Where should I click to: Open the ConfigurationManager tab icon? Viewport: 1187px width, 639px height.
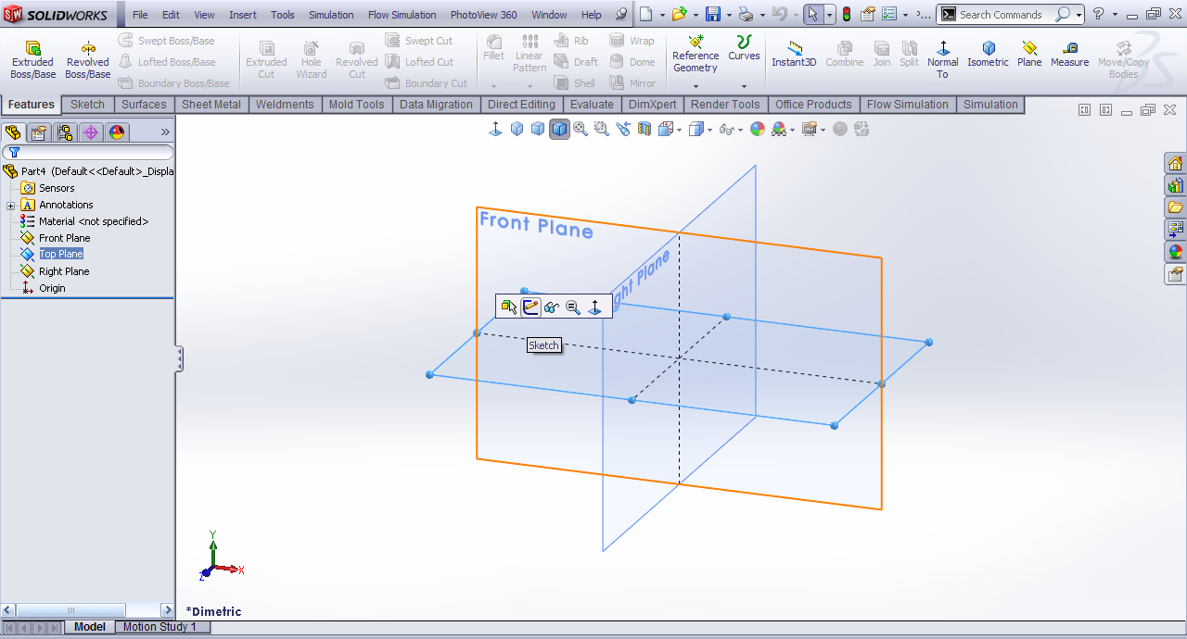click(x=65, y=132)
